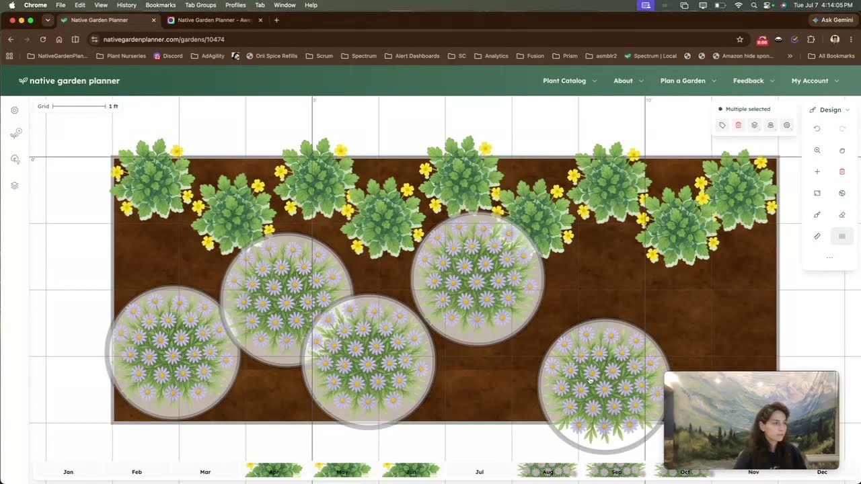Close the active Native Garden Planner tab
The height and width of the screenshot is (484, 861).
pyautogui.click(x=153, y=20)
